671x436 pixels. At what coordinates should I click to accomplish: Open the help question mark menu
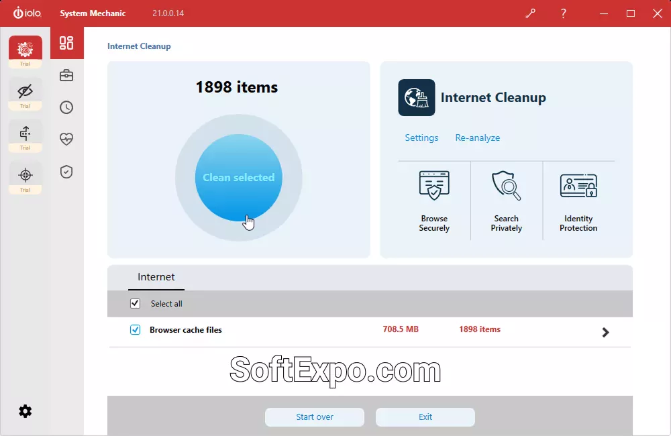pyautogui.click(x=563, y=13)
